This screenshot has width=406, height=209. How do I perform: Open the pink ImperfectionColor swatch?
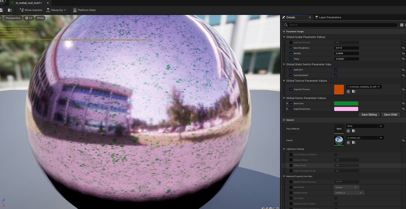pyautogui.click(x=346, y=109)
